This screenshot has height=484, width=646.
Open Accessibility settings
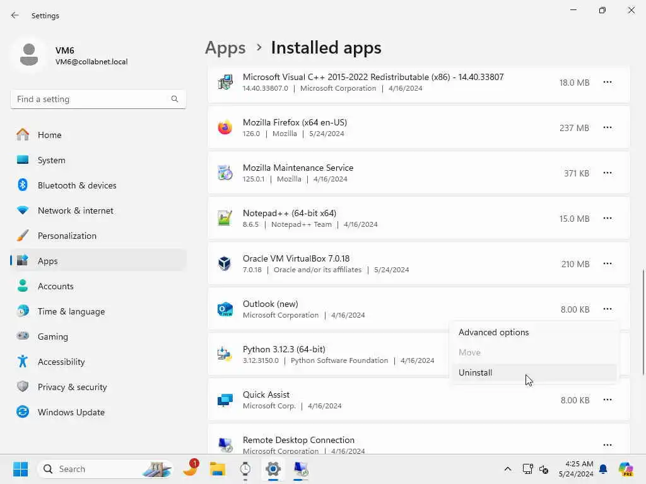tap(98, 362)
